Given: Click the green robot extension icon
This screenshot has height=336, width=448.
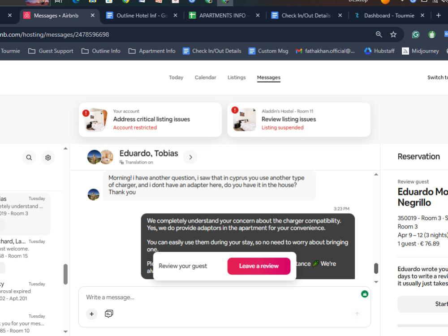Looking at the screenshot, I should tap(432, 34).
